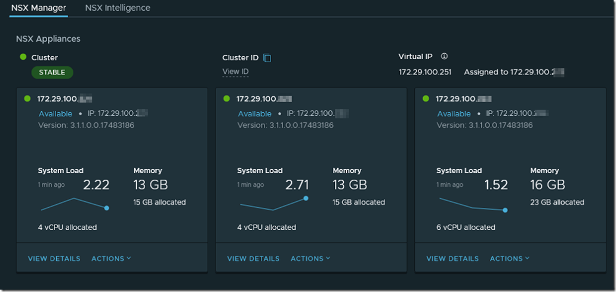
Task: Click the '6 vCPU allocated' text
Action: tap(466, 227)
